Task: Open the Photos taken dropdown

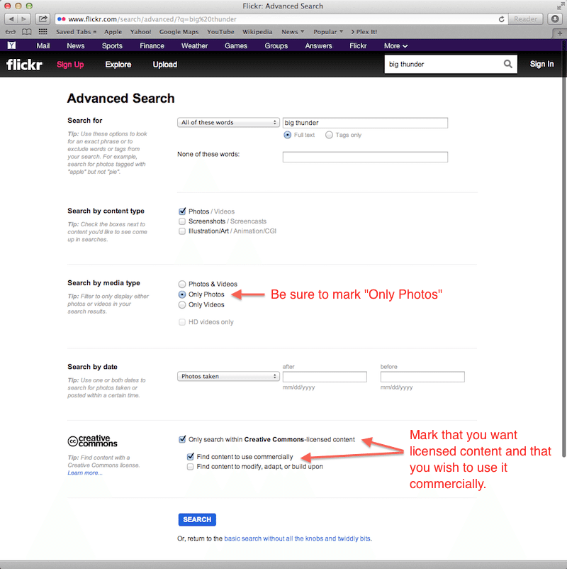Action: pyautogui.click(x=228, y=376)
